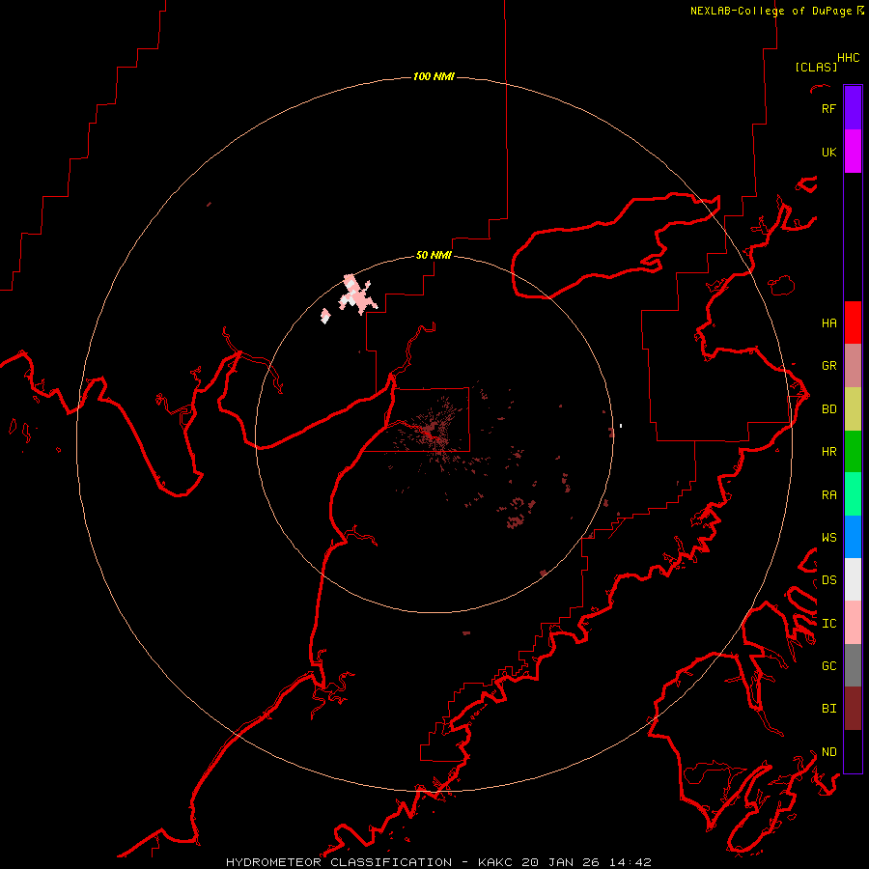
Task: Pick the mint green RA legend swatch
Action: [853, 494]
